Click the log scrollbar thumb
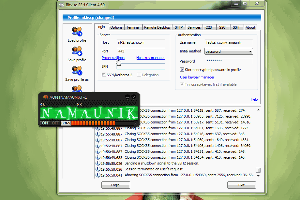Screen dimensions: 300x200 [x=258, y=170]
